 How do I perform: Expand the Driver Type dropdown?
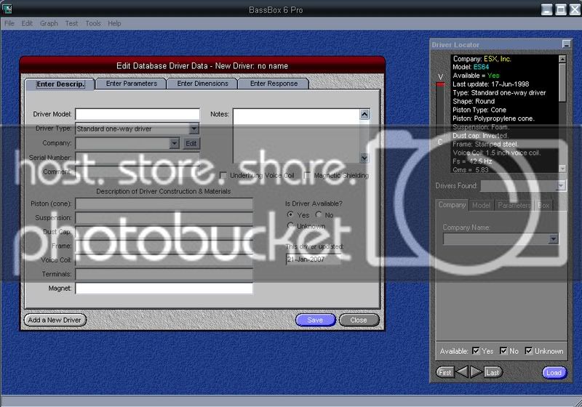(x=194, y=129)
